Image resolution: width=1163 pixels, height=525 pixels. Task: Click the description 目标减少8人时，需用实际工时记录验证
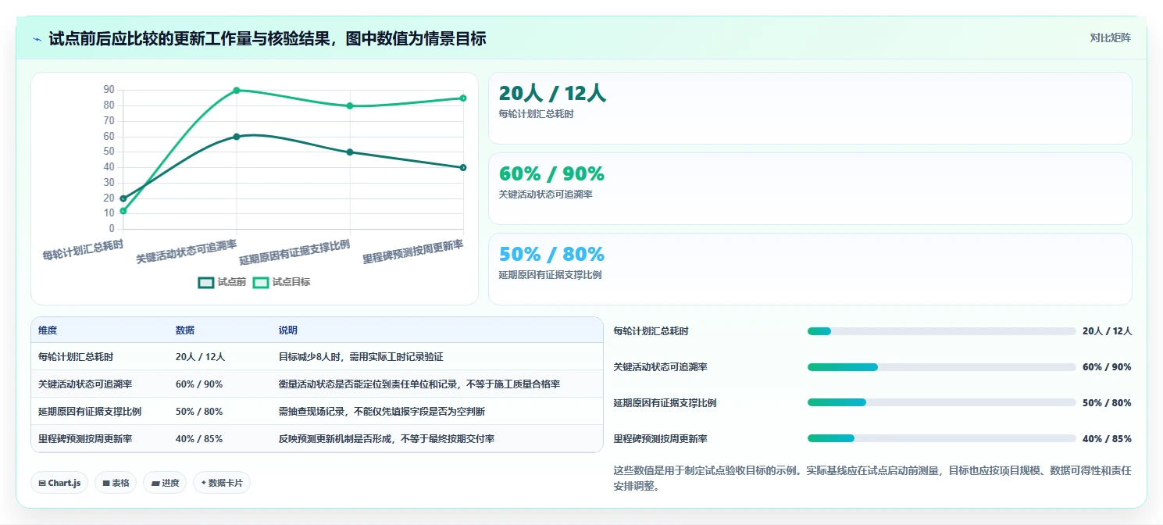361,357
